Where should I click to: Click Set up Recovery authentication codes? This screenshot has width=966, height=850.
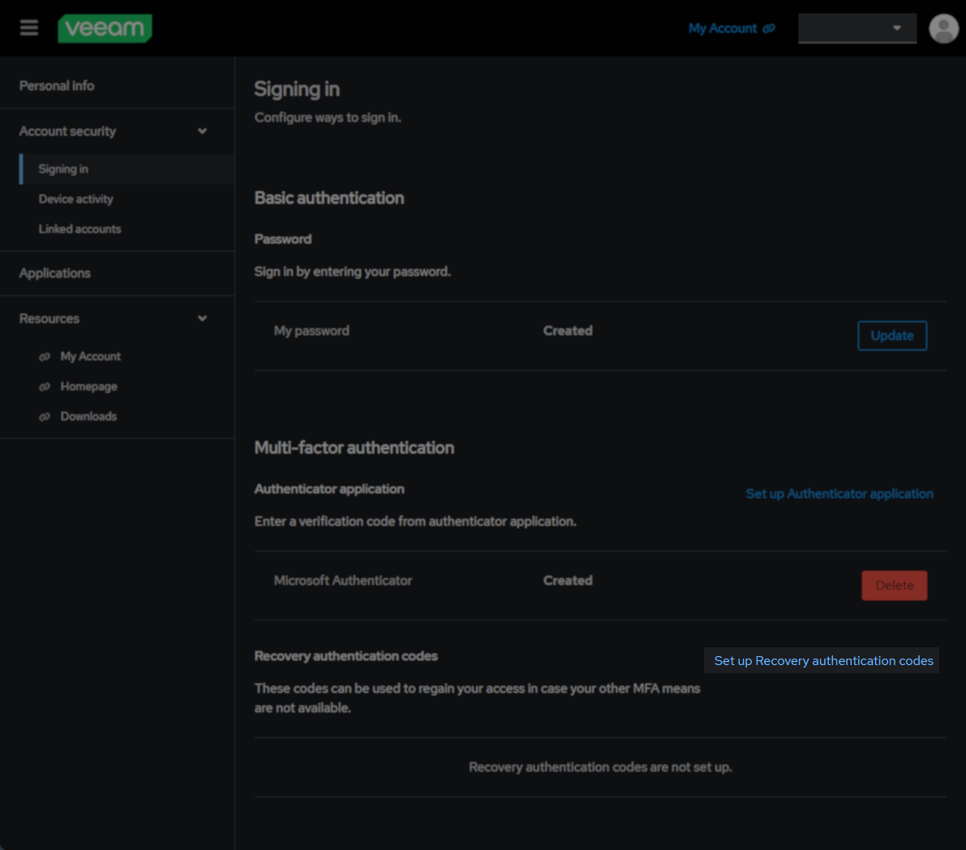pos(823,660)
